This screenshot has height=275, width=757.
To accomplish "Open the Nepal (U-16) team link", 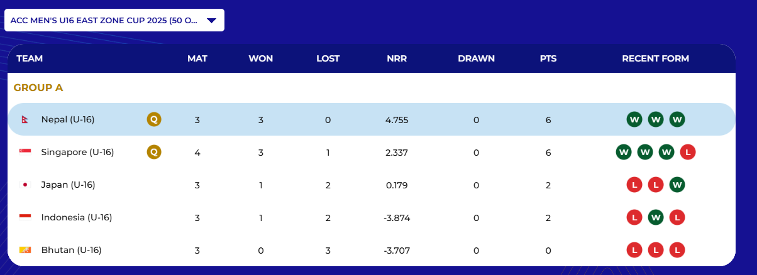I will click(x=67, y=119).
